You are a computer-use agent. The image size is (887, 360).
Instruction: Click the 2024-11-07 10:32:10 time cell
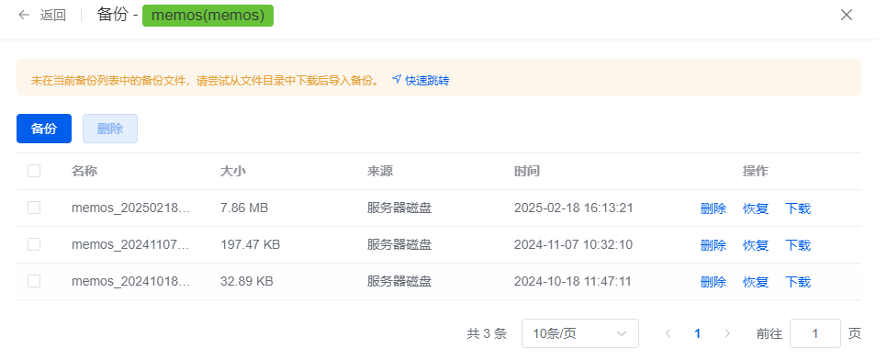click(574, 245)
